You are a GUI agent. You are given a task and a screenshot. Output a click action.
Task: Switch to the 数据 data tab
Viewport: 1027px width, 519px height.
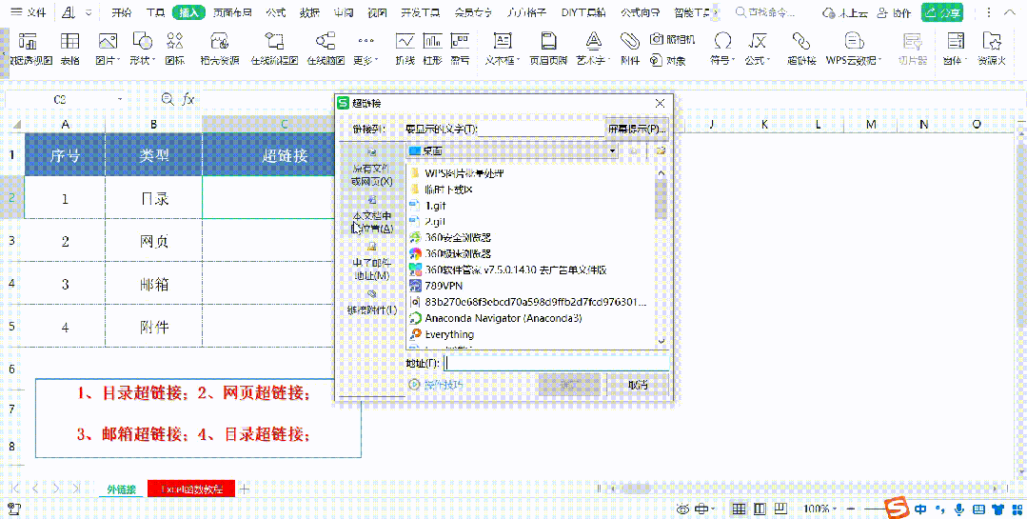pos(309,12)
